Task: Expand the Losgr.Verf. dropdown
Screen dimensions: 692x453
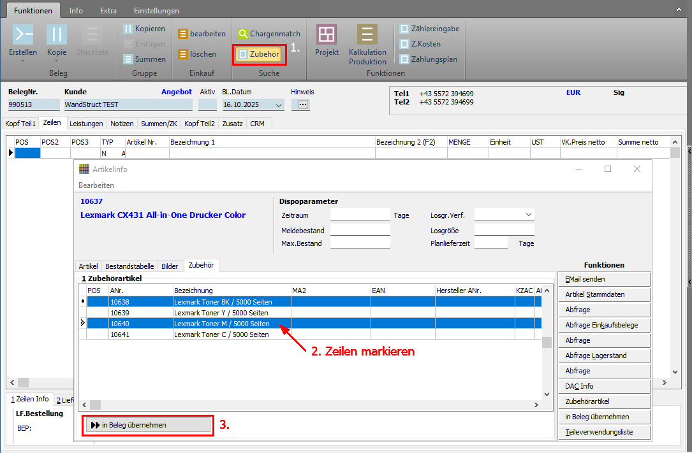Action: 528,215
